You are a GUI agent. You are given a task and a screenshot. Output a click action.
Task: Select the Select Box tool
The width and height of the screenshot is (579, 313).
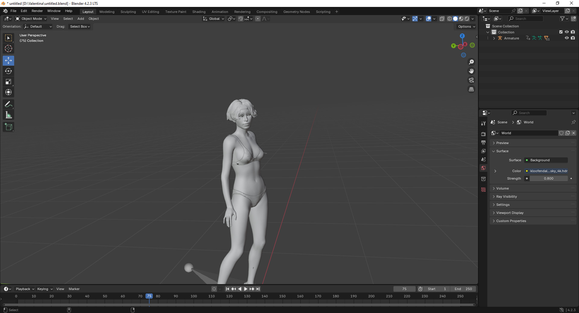click(8, 38)
